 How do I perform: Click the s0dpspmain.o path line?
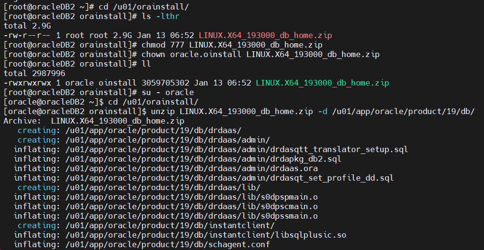pos(192,197)
